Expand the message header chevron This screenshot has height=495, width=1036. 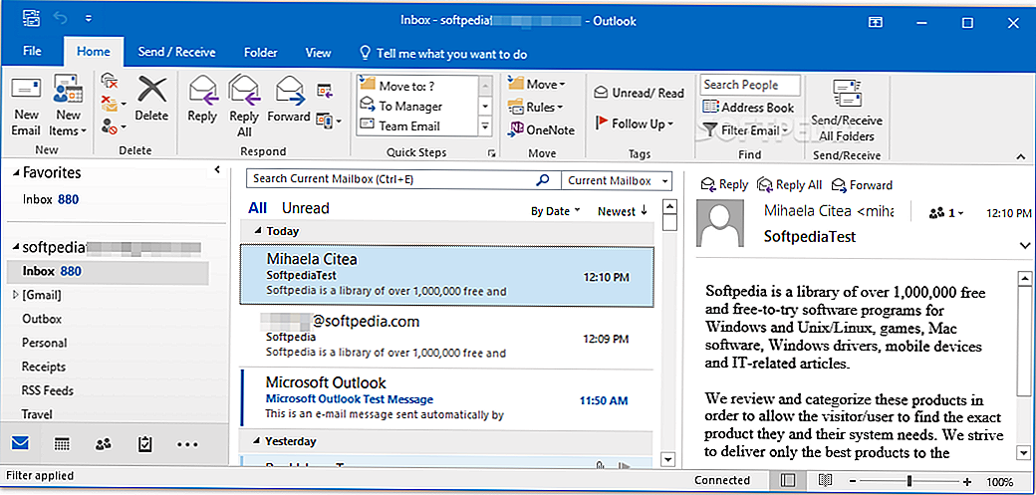coord(1024,245)
